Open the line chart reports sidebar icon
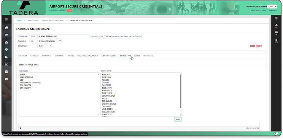 (x=6, y=64)
